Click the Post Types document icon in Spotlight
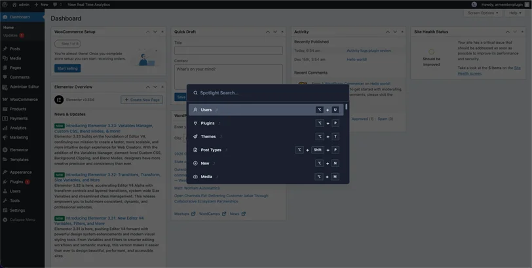Viewport: 532px width, 268px height. 195,150
